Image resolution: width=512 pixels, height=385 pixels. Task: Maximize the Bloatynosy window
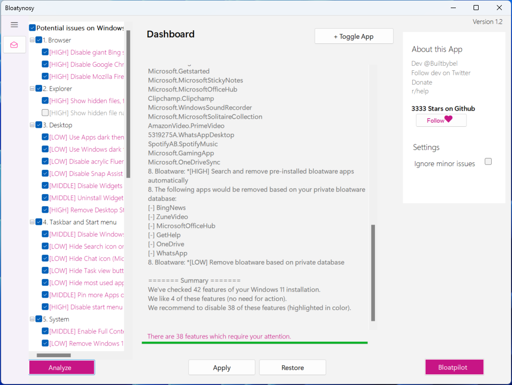point(476,8)
